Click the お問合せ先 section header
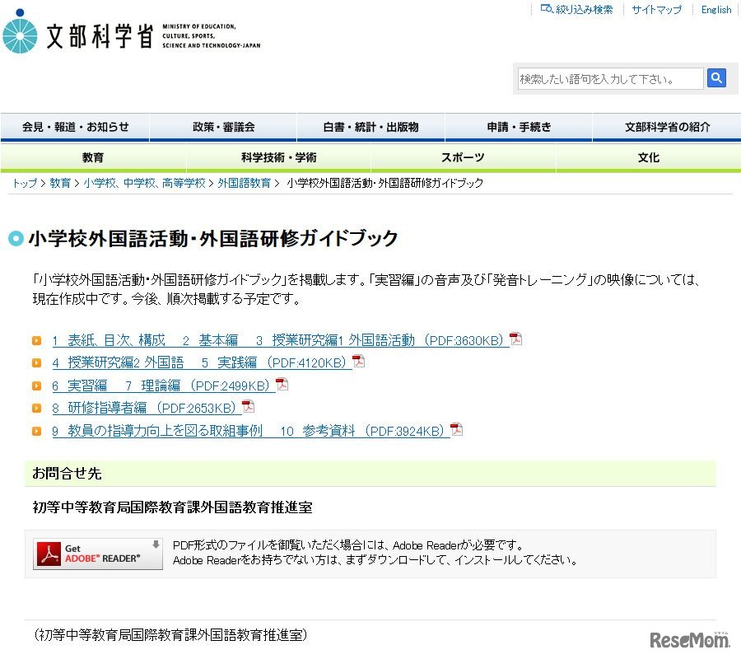The height and width of the screenshot is (659, 741). (x=370, y=473)
